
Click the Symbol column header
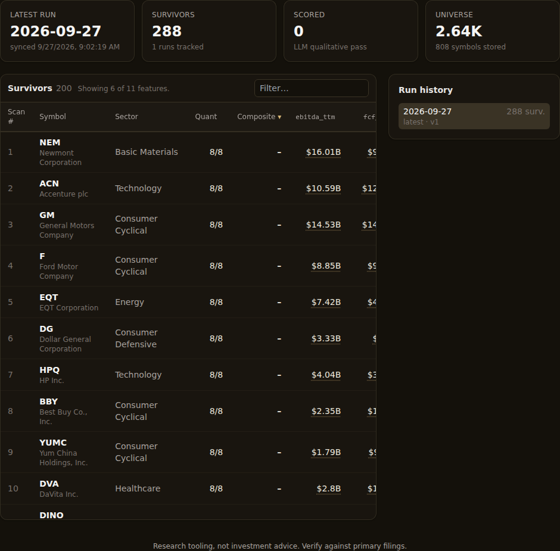click(x=52, y=117)
